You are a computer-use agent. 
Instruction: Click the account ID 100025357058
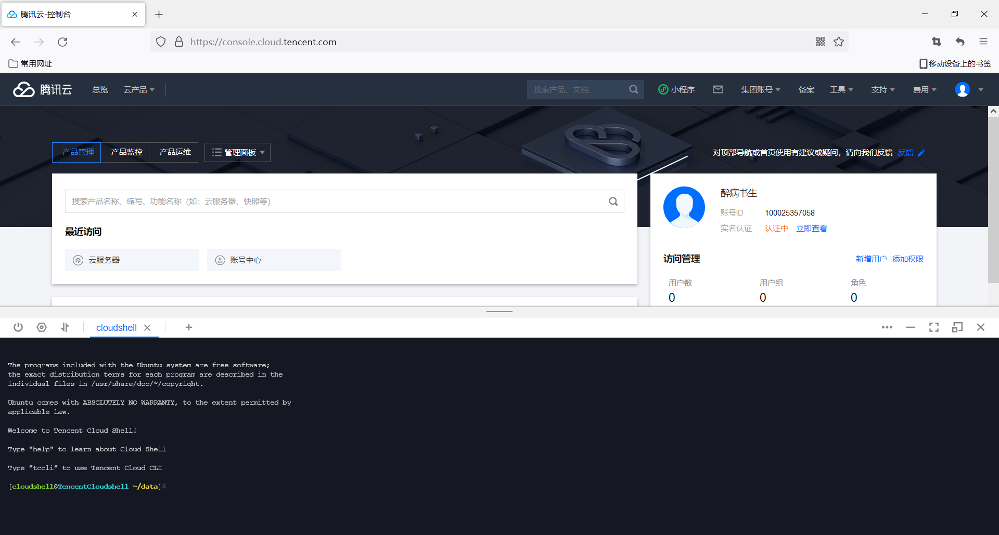pyautogui.click(x=790, y=213)
